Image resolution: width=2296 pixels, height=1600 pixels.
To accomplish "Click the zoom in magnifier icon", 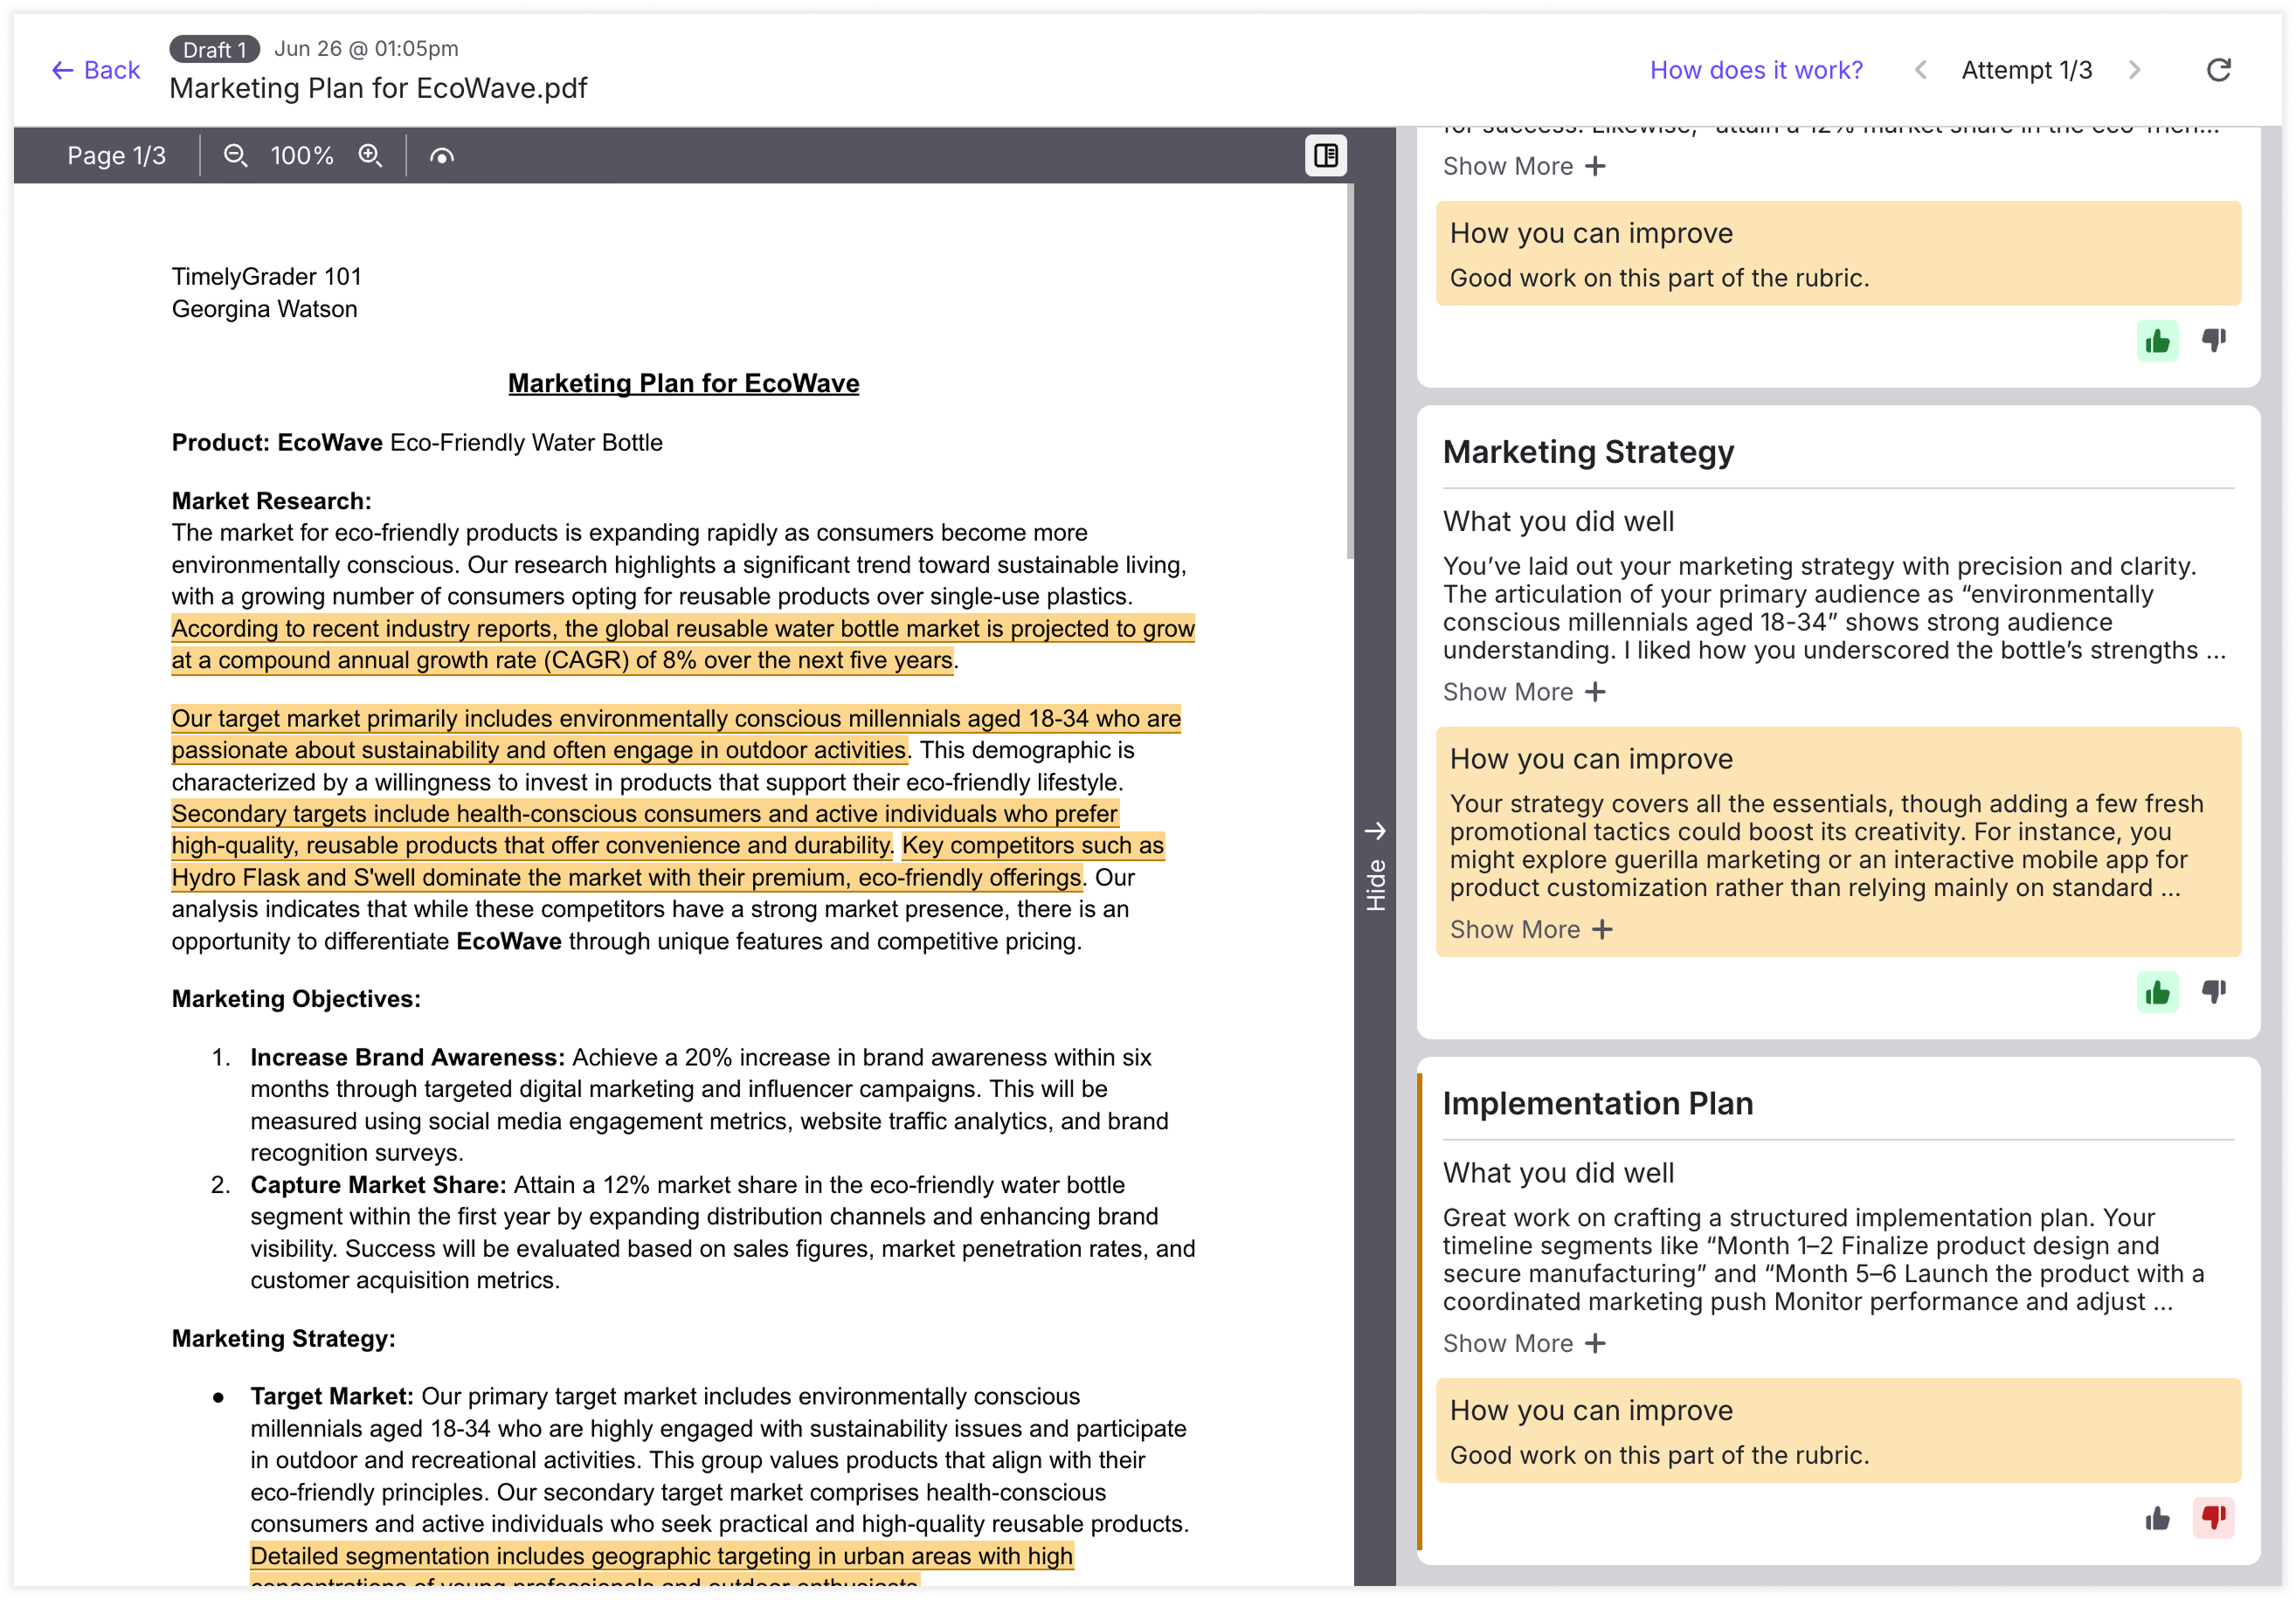I will 370,156.
